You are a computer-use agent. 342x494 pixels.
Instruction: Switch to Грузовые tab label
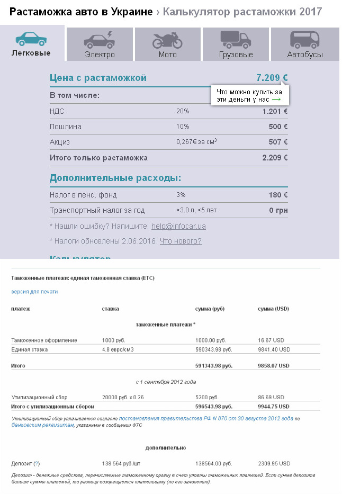[236, 55]
